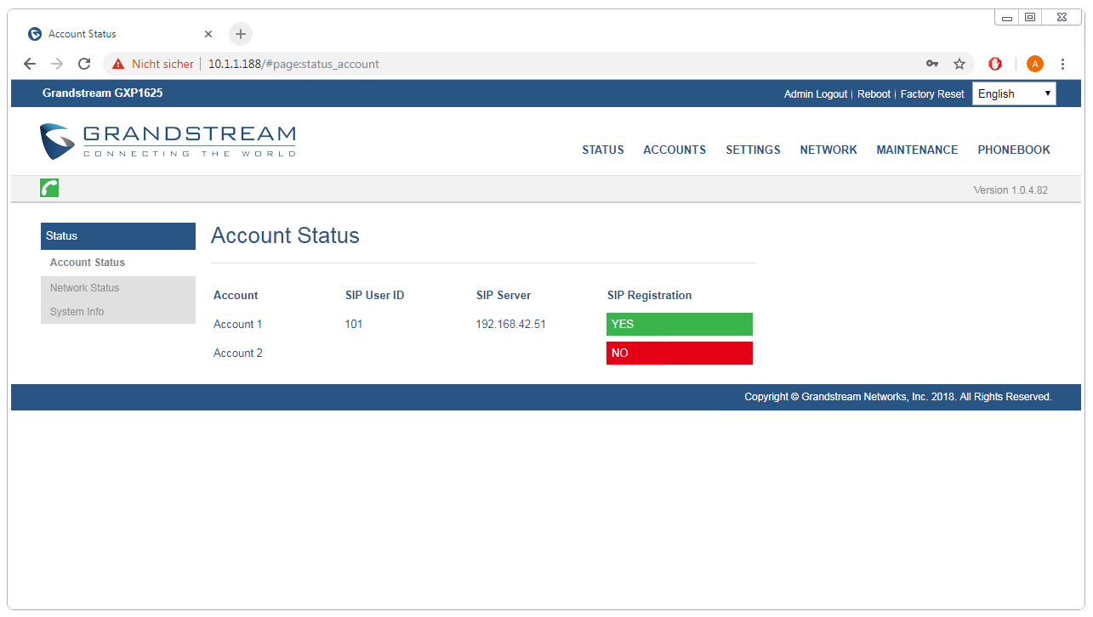Screen dimensions: 1093x617
Task: Click the Account column header
Action: click(236, 296)
